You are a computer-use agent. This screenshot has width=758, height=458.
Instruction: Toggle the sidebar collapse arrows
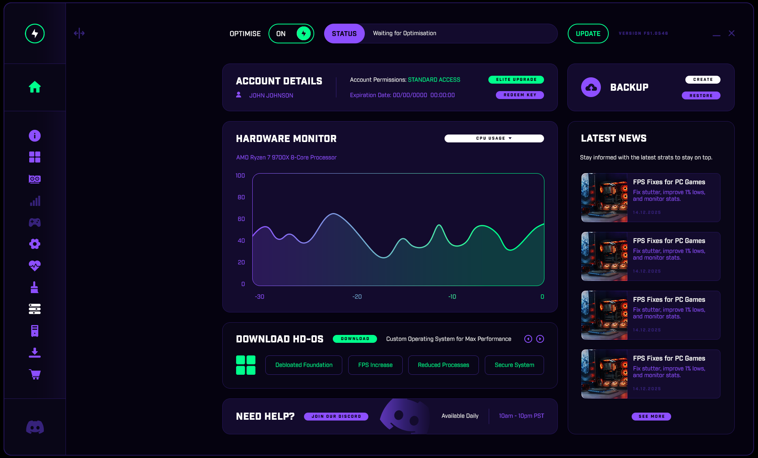(x=79, y=34)
